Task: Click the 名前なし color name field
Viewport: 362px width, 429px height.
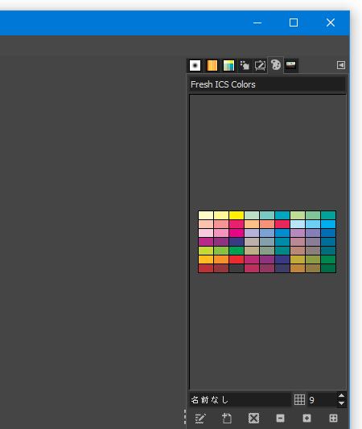Action: [x=240, y=400]
